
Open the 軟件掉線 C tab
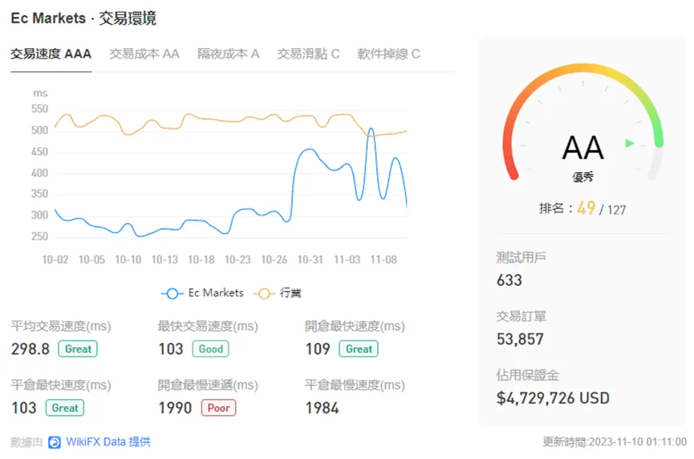click(x=388, y=54)
